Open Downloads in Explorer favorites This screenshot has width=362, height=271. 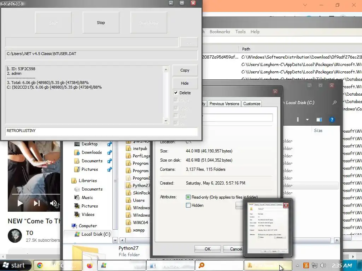(x=92, y=152)
